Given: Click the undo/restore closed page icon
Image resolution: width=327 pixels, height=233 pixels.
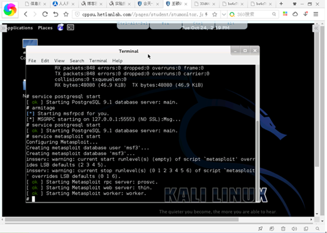Looking at the screenshot, I should pos(56,14).
